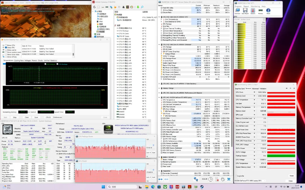Image resolution: width=305 pixels, height=190 pixels.
Task: Reset sensor values with clock icon
Action: point(211,179)
